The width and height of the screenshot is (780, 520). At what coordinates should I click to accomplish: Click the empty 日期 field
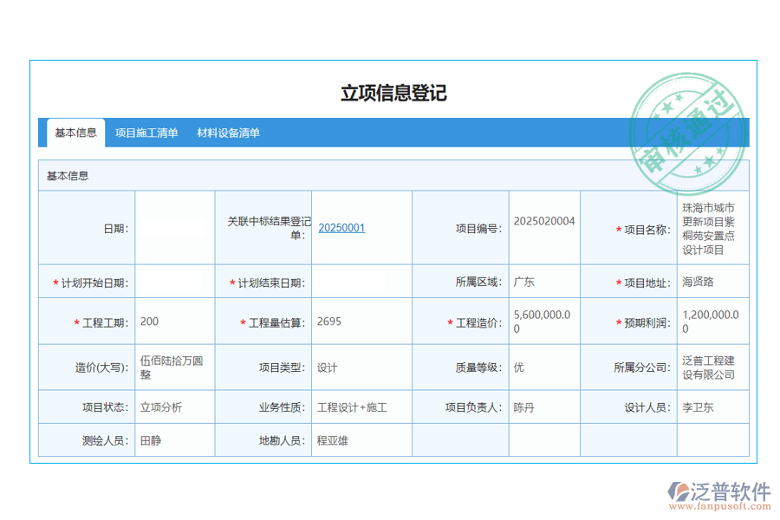click(x=173, y=227)
